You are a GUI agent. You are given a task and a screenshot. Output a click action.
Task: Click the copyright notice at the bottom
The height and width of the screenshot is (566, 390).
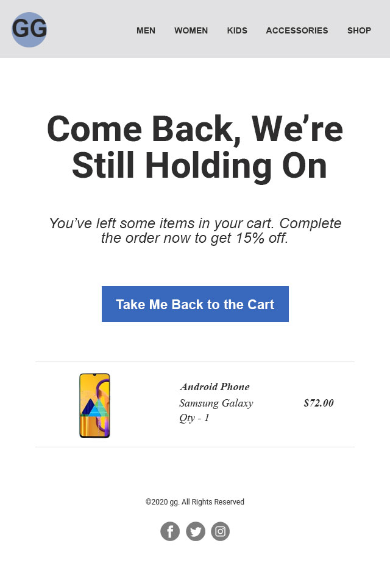[x=195, y=501]
